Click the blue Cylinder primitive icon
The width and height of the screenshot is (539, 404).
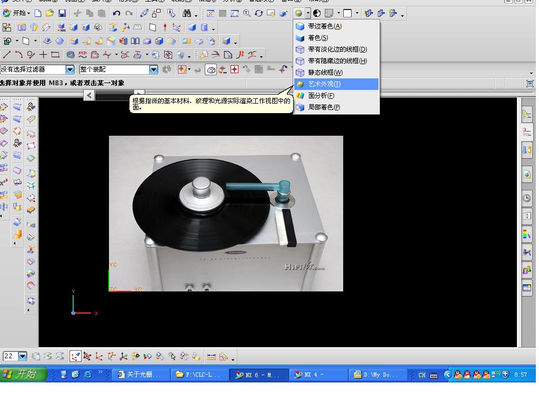click(204, 27)
